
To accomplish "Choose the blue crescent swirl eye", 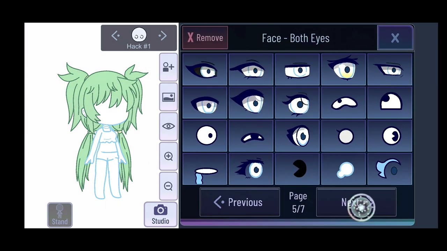I will pos(390,169).
